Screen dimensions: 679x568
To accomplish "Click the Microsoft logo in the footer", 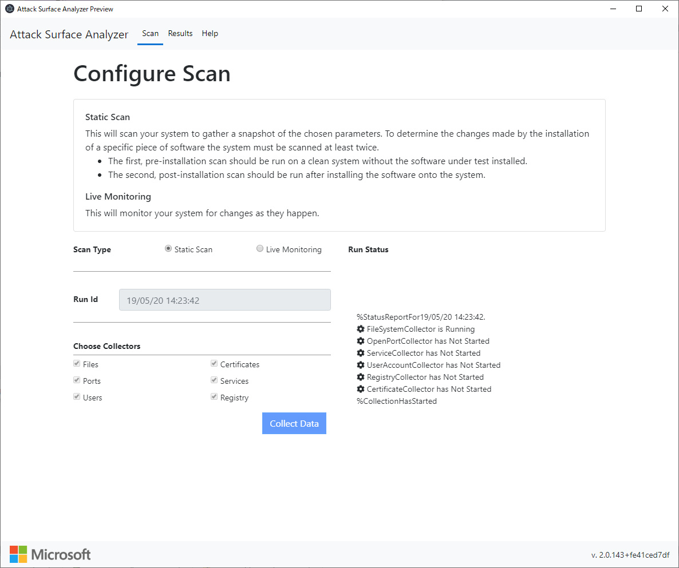I will 49,554.
